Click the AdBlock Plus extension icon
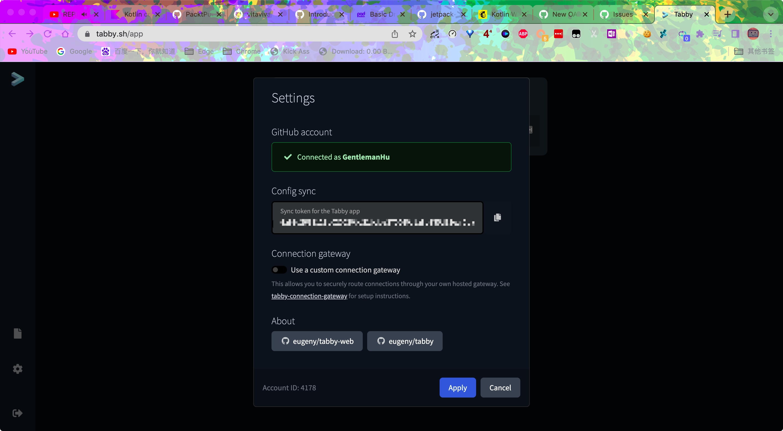 [x=523, y=34]
